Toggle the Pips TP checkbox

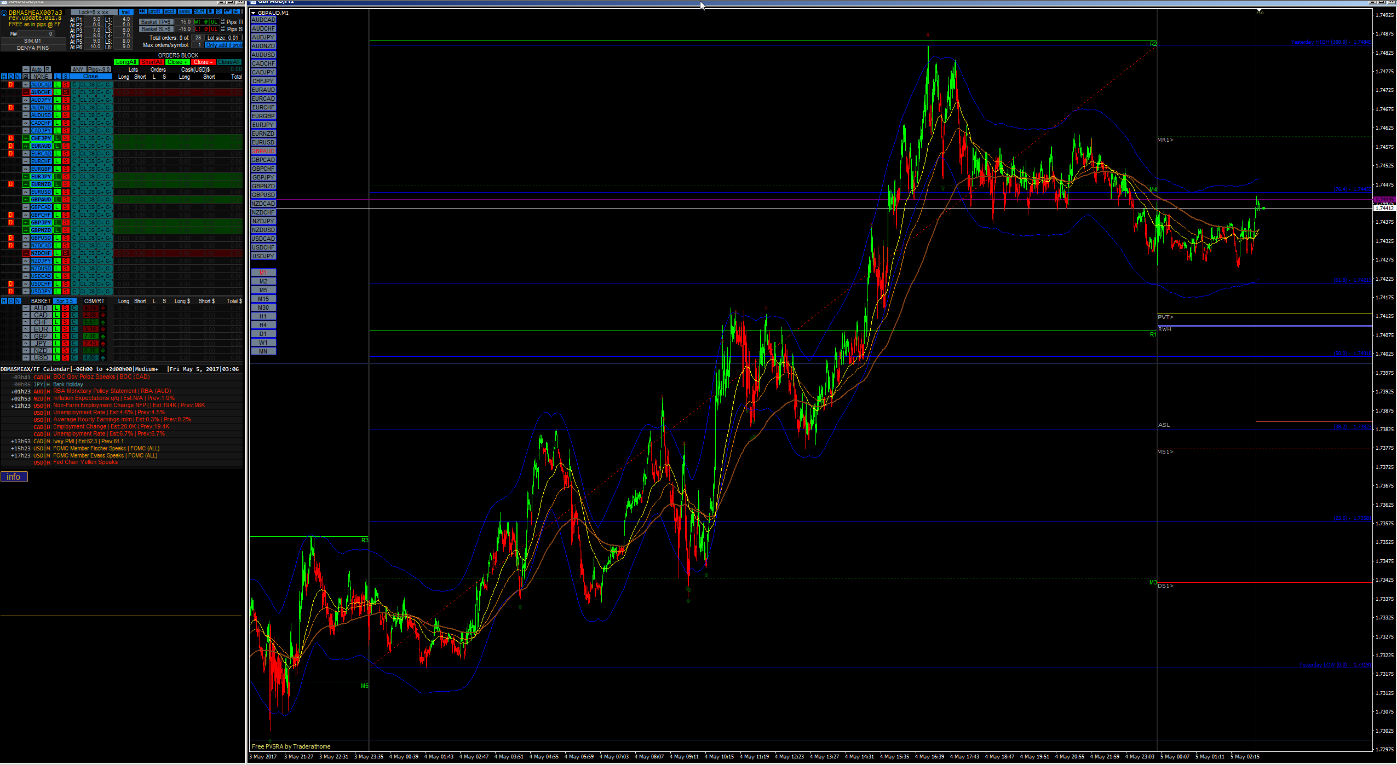coord(223,21)
